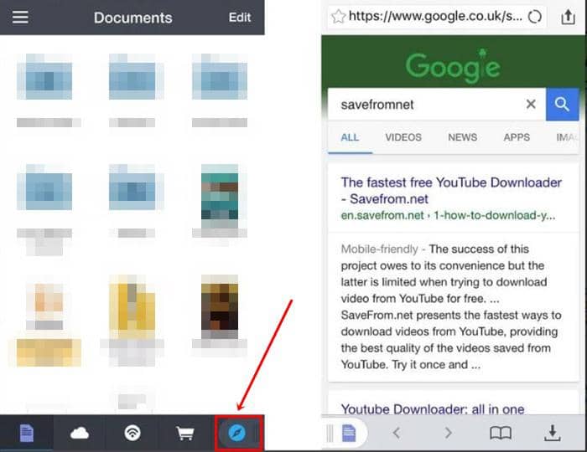Open bookmarks book icon
The width and height of the screenshot is (587, 452).
click(x=501, y=434)
